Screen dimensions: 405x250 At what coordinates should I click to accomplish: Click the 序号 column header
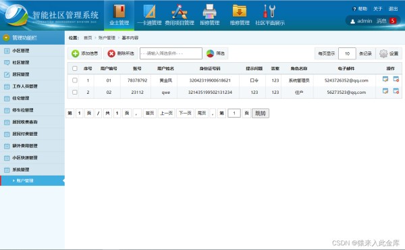[x=88, y=68]
